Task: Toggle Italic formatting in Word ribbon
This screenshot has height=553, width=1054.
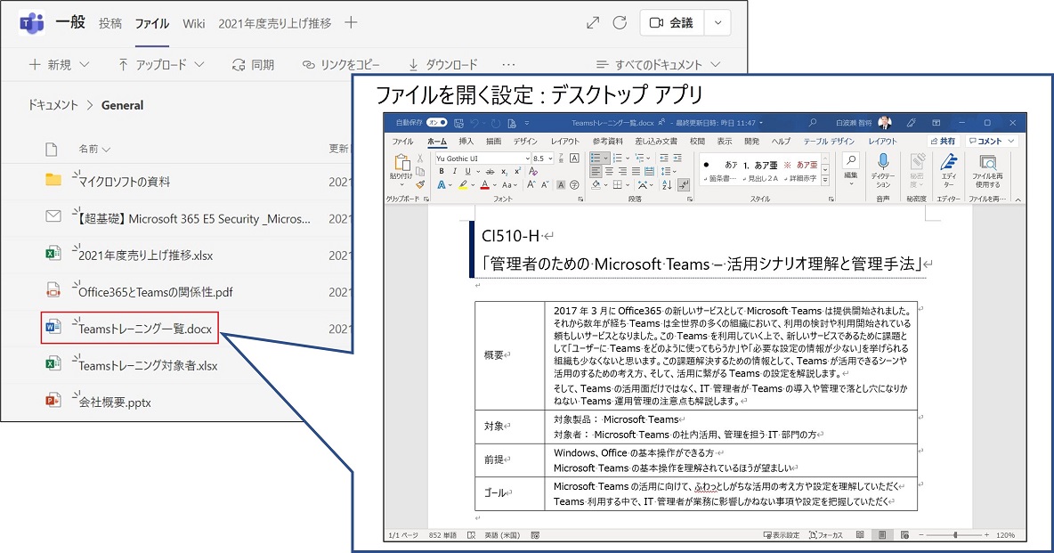Action: [x=454, y=172]
